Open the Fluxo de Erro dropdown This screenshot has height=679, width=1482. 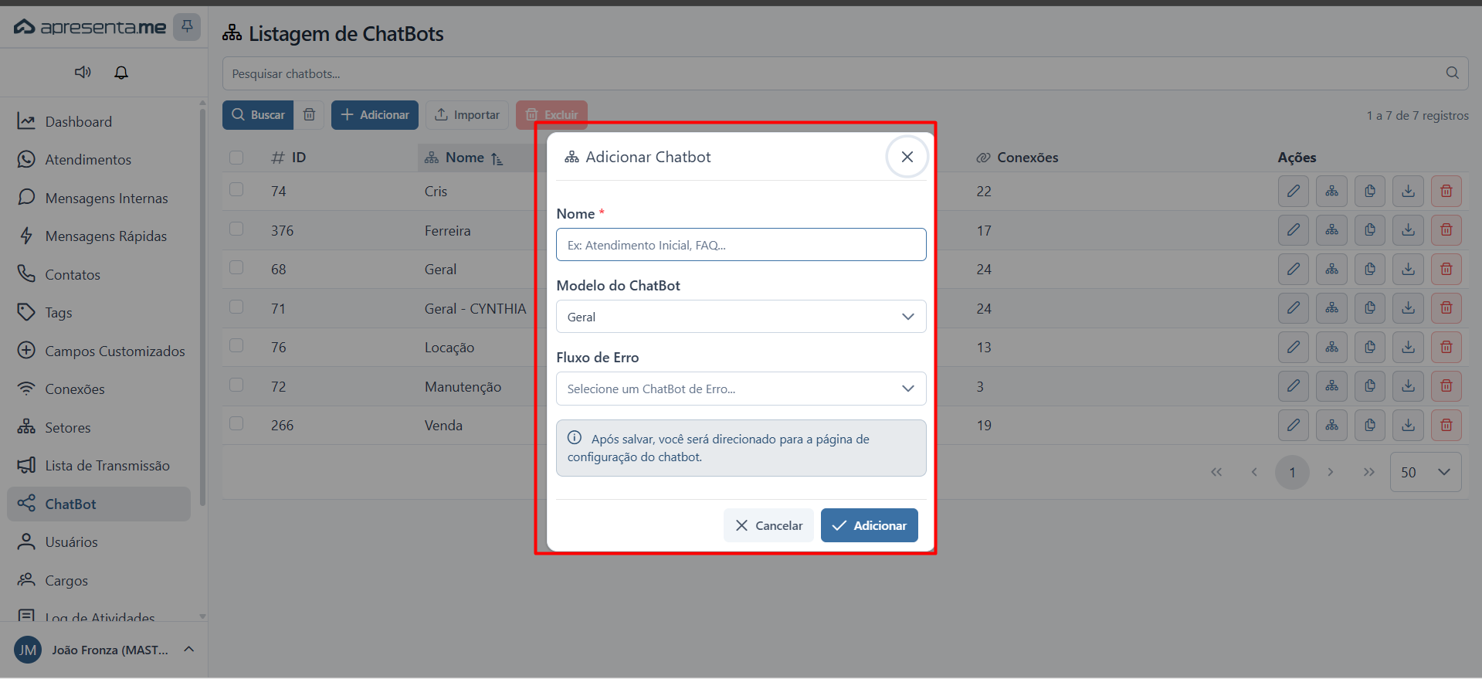(741, 389)
